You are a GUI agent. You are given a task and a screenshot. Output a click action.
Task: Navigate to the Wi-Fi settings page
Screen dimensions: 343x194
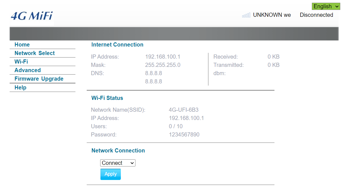pyautogui.click(x=21, y=62)
